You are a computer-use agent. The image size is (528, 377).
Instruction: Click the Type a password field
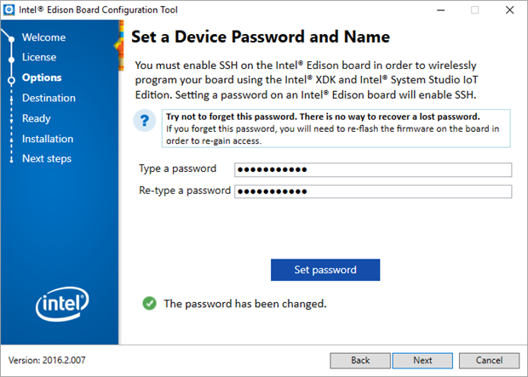pos(372,169)
